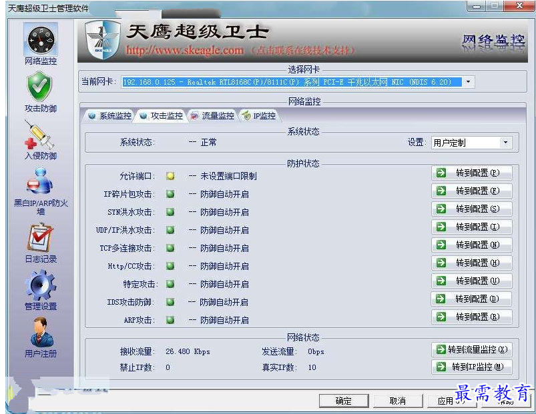Click the 取消 button
Viewport: 536px width, 414px height.
click(x=398, y=401)
